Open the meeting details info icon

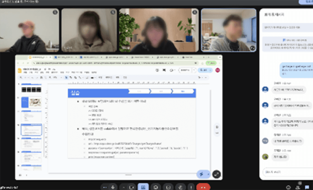(x=288, y=187)
